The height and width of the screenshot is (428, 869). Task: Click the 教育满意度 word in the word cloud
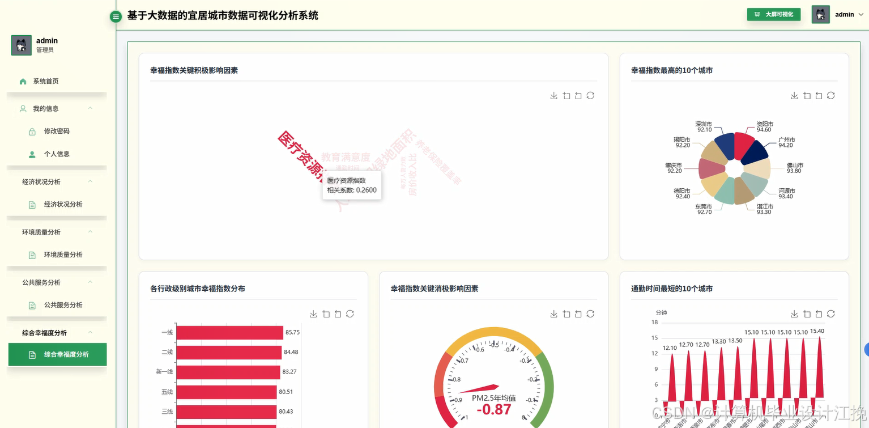(x=346, y=157)
